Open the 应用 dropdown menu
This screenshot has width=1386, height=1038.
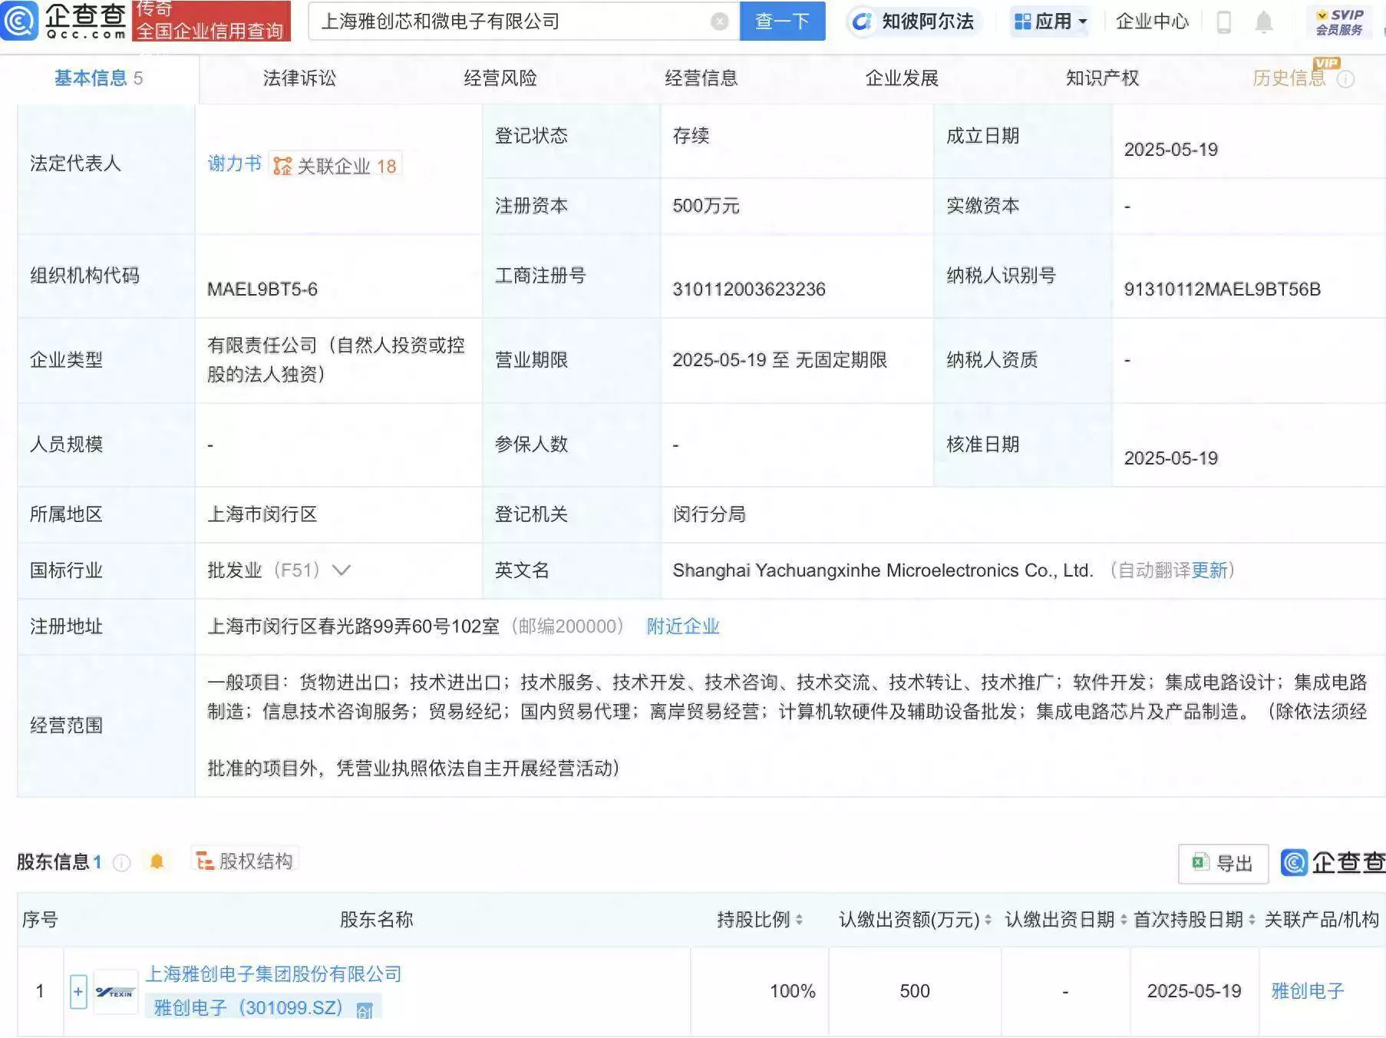pos(1049,21)
